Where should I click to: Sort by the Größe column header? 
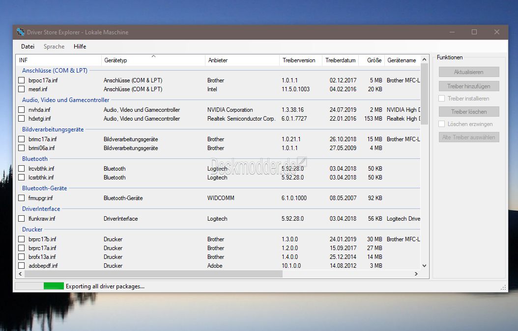point(372,60)
